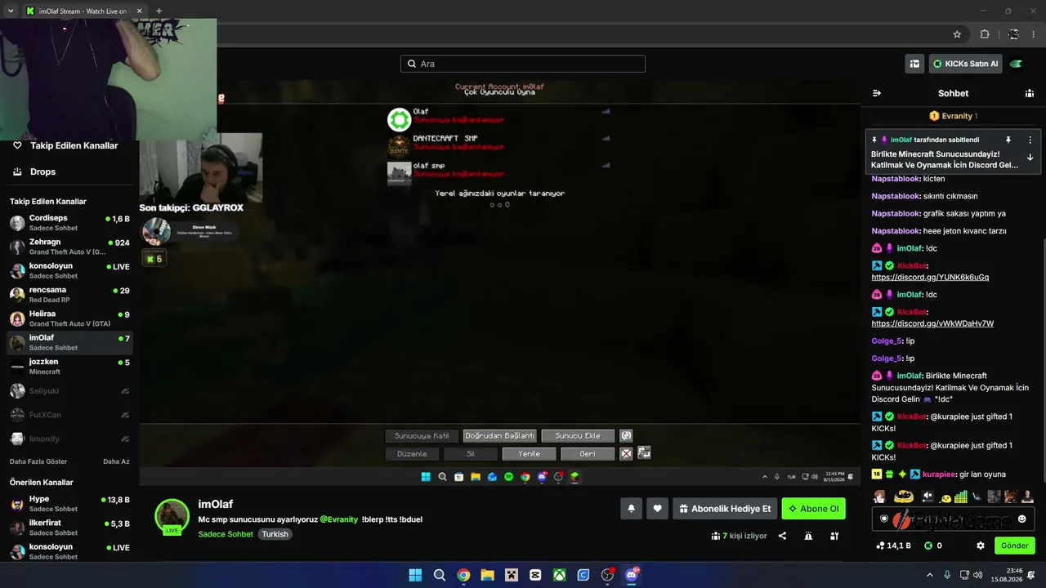This screenshot has height=588, width=1046.
Task: Open the Windows notification bell
Action: 1032,575
